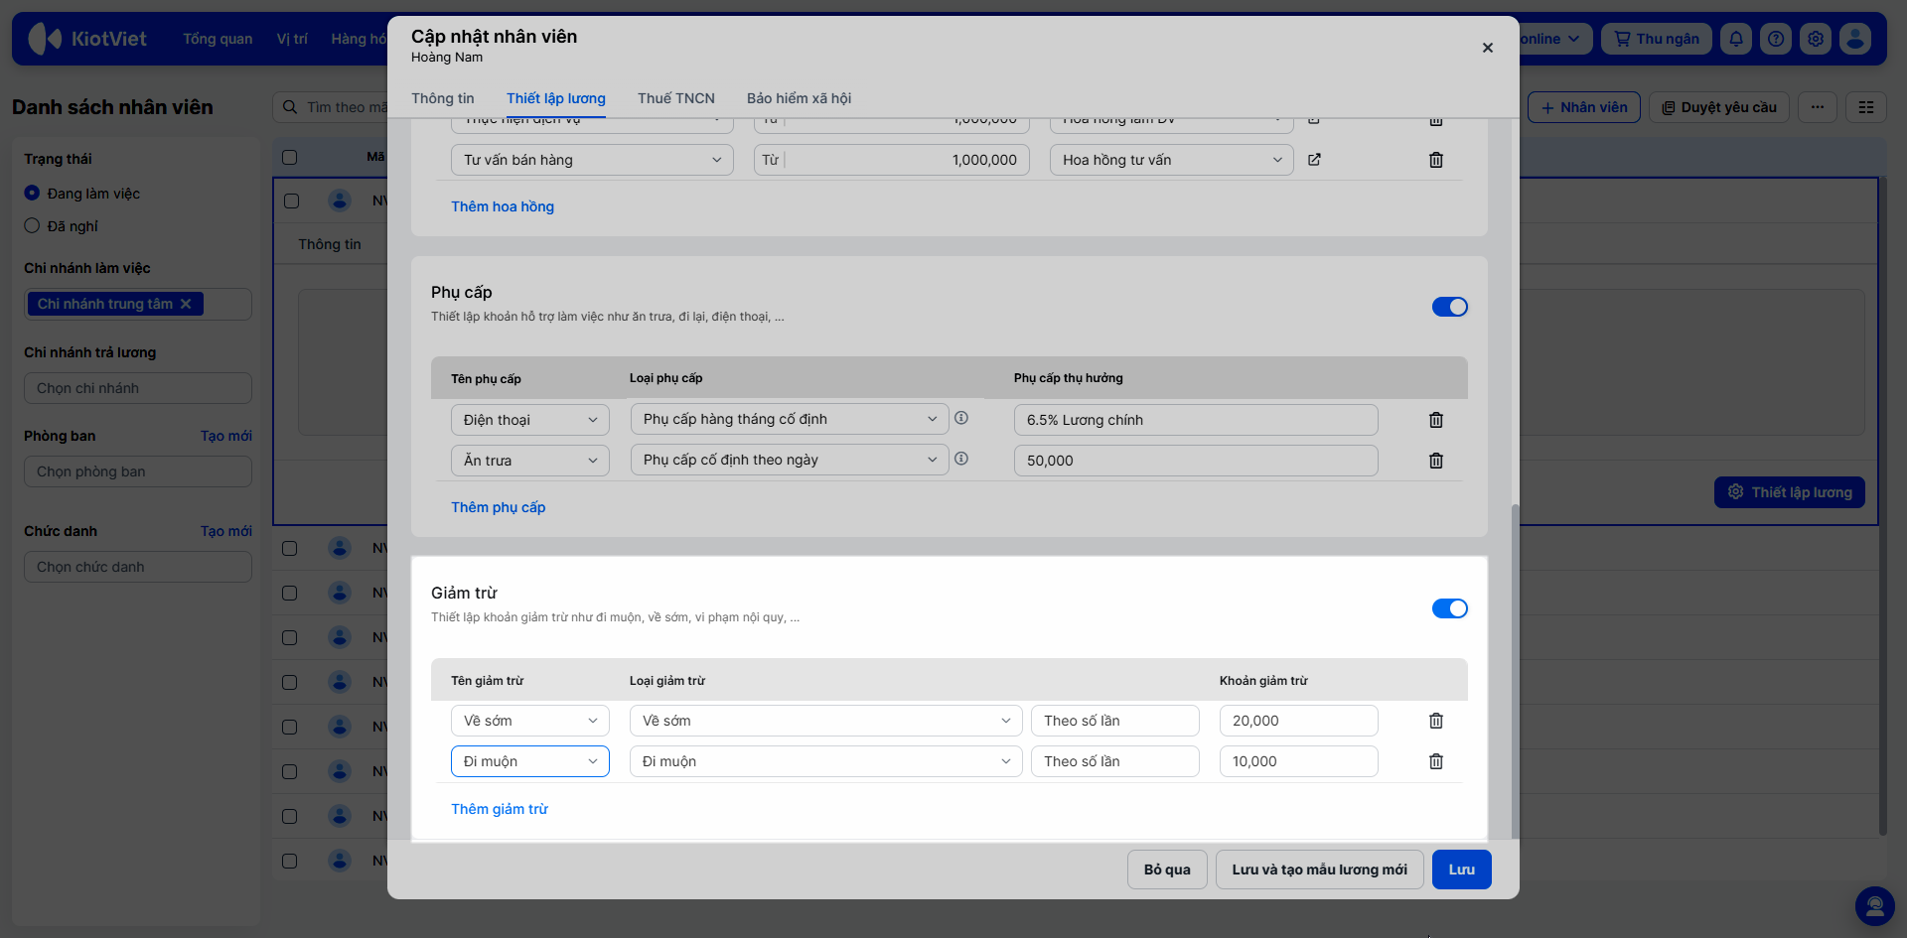Image resolution: width=1907 pixels, height=938 pixels.
Task: Click Lưu và tạo mẫu lương mới
Action: point(1320,870)
